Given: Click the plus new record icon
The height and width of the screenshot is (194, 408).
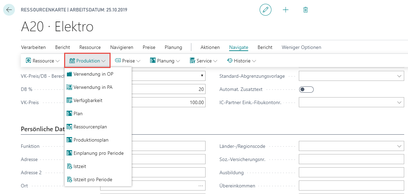Looking at the screenshot, I should coord(286,10).
